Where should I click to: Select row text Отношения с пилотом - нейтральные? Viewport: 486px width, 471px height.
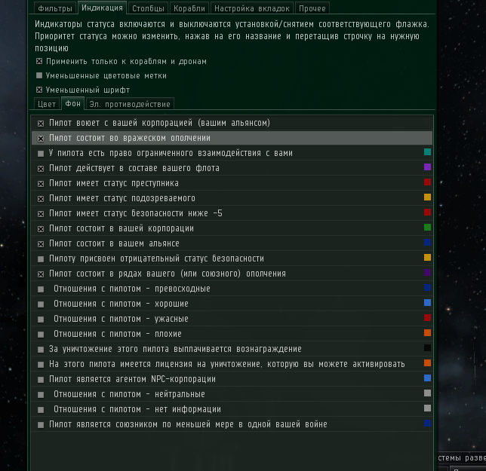coord(129,394)
